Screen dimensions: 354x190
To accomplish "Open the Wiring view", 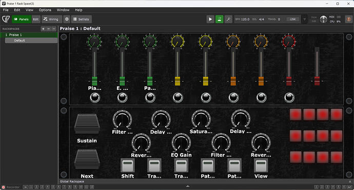I will (52, 19).
